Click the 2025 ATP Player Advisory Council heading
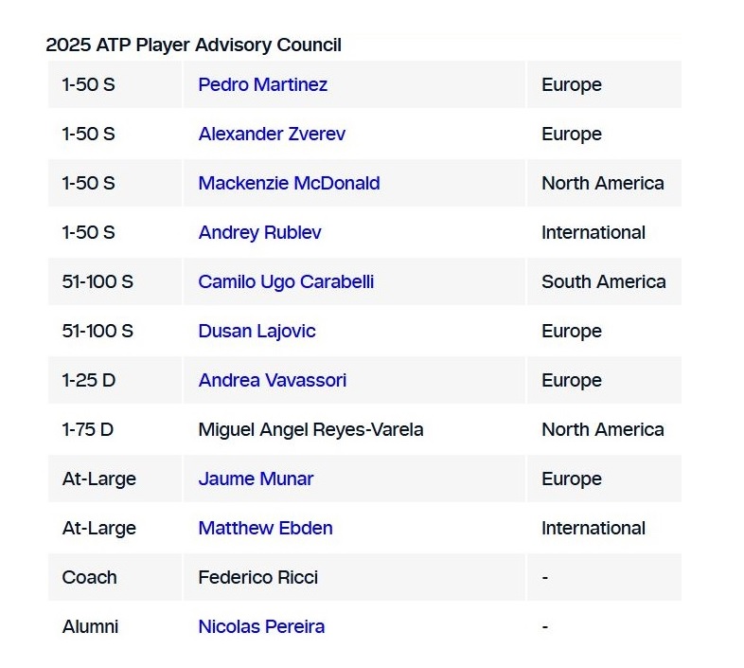Viewport: 744px width, 668px height. point(193,45)
